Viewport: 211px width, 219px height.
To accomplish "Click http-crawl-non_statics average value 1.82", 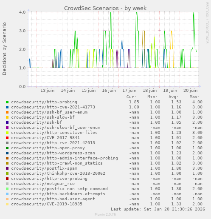I will (x=176, y=163).
